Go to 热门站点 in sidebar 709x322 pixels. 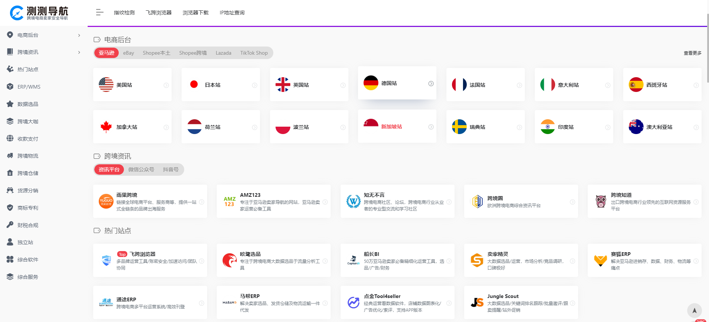pyautogui.click(x=28, y=69)
